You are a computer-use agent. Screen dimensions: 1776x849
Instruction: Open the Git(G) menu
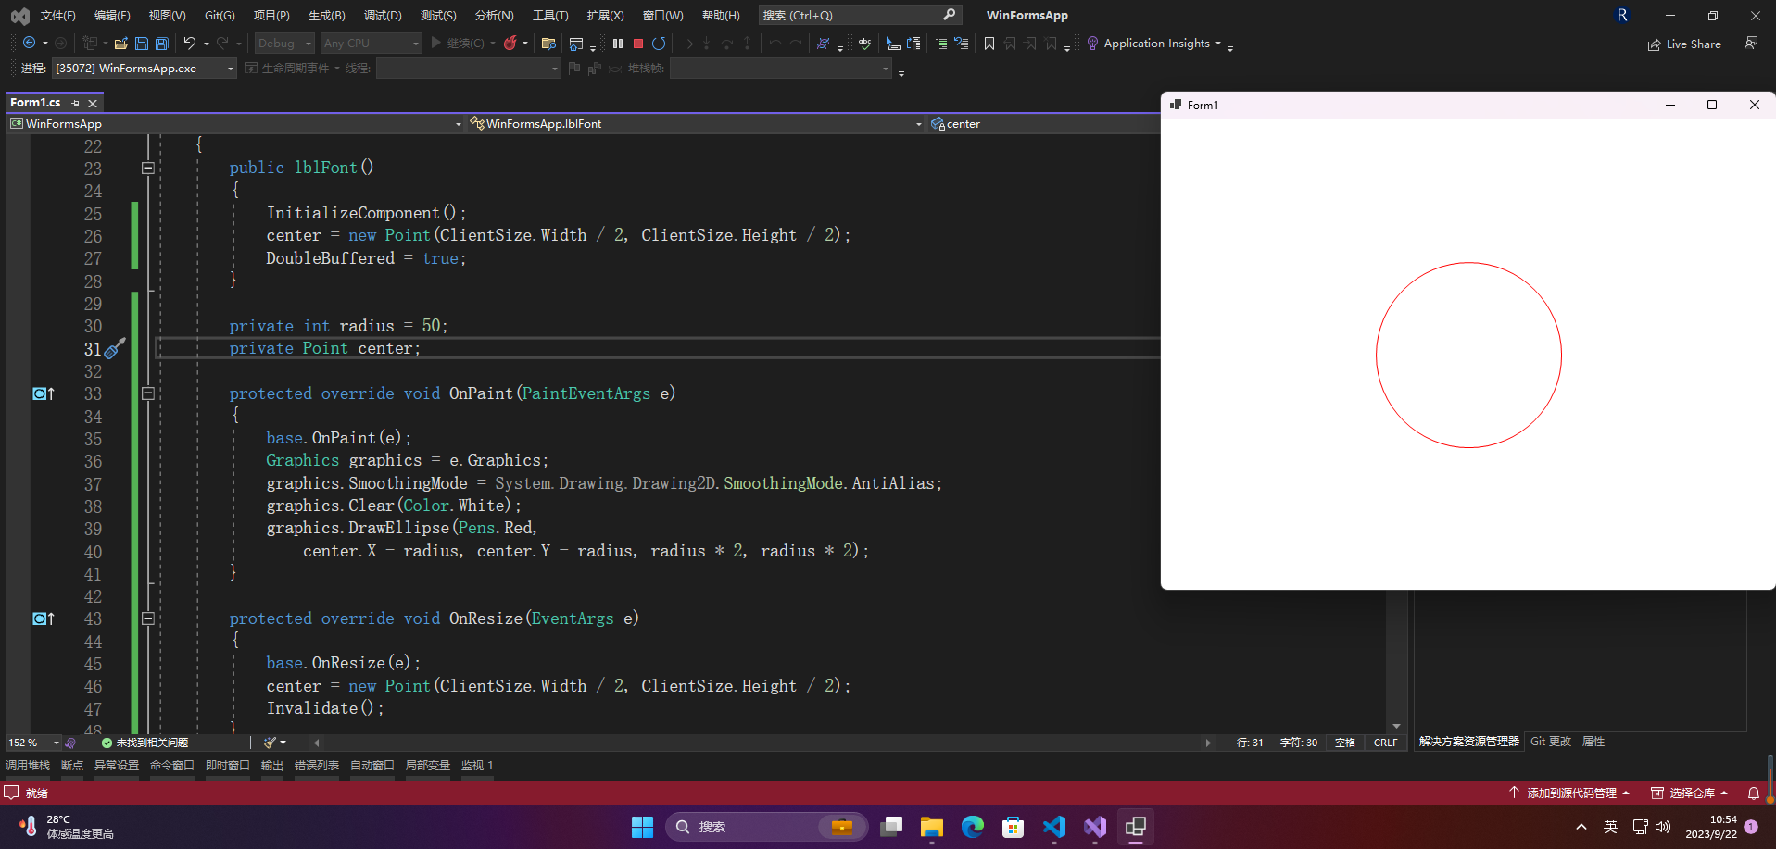tap(220, 15)
